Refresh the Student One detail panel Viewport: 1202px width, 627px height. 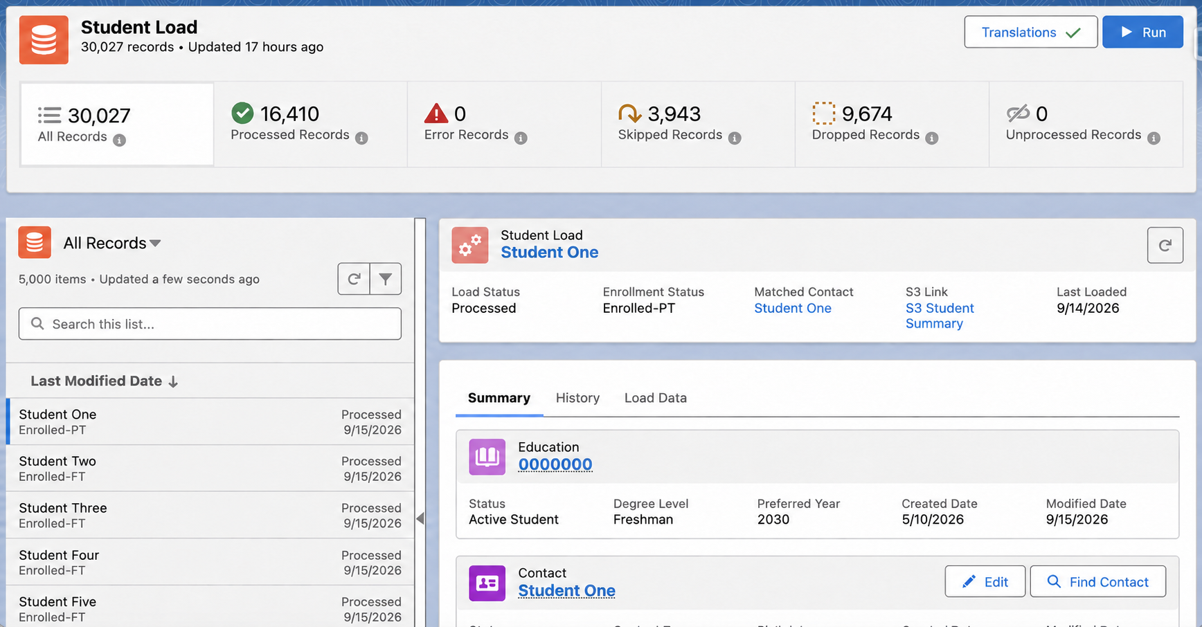[1165, 245]
